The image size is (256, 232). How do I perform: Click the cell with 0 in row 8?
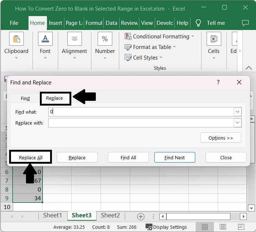27,189
